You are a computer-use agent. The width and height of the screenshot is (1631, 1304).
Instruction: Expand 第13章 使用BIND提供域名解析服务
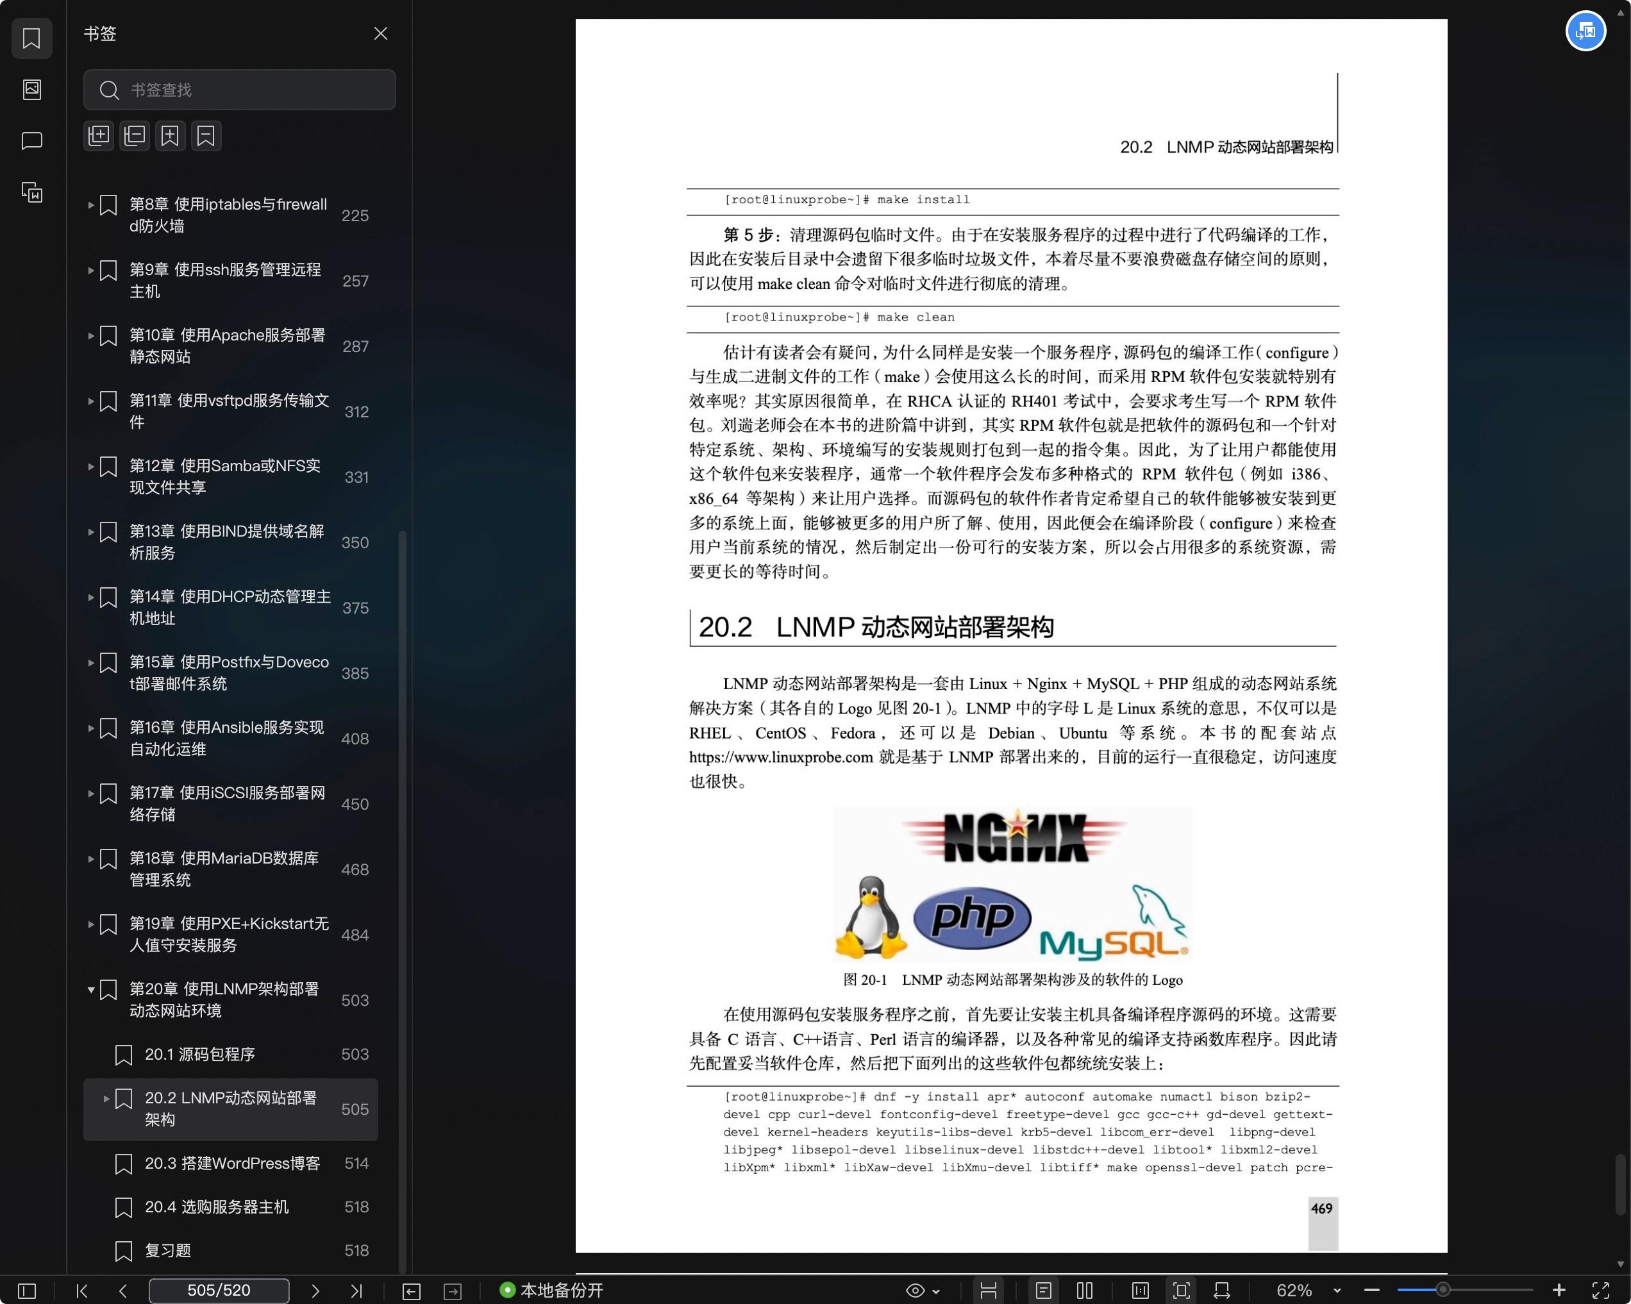click(91, 531)
